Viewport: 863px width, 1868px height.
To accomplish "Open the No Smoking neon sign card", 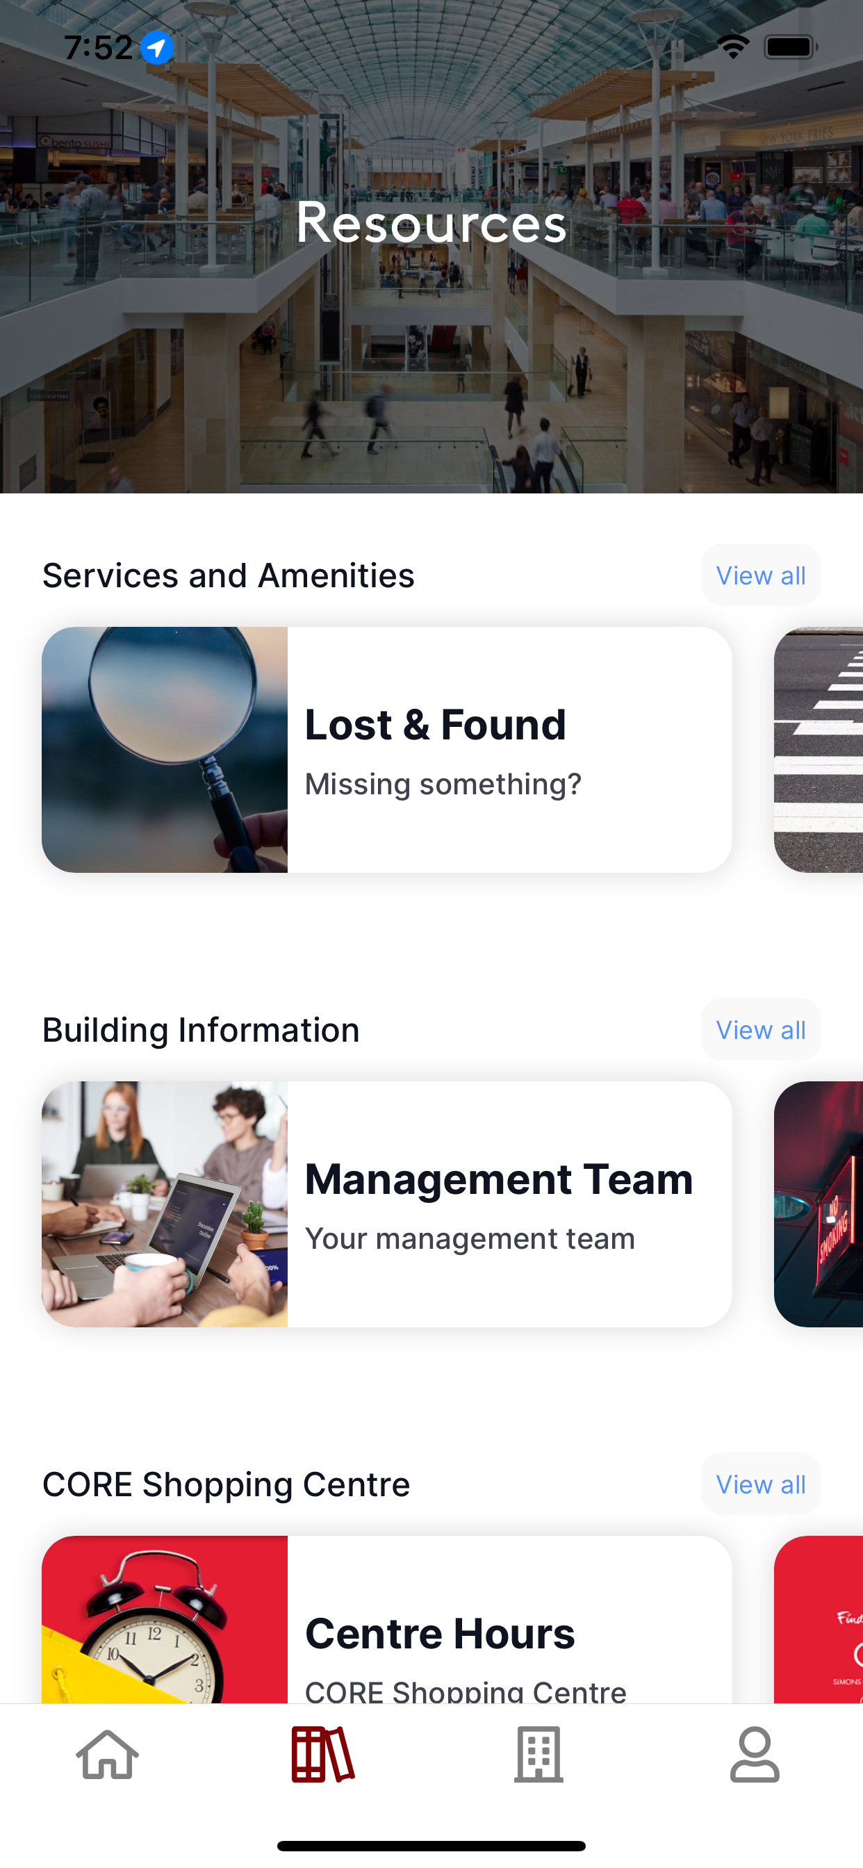I will tap(819, 1204).
